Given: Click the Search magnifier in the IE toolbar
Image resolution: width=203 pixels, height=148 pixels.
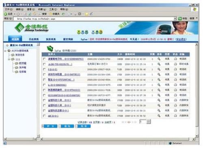Looking at the screenshot, I should tap(40, 14).
